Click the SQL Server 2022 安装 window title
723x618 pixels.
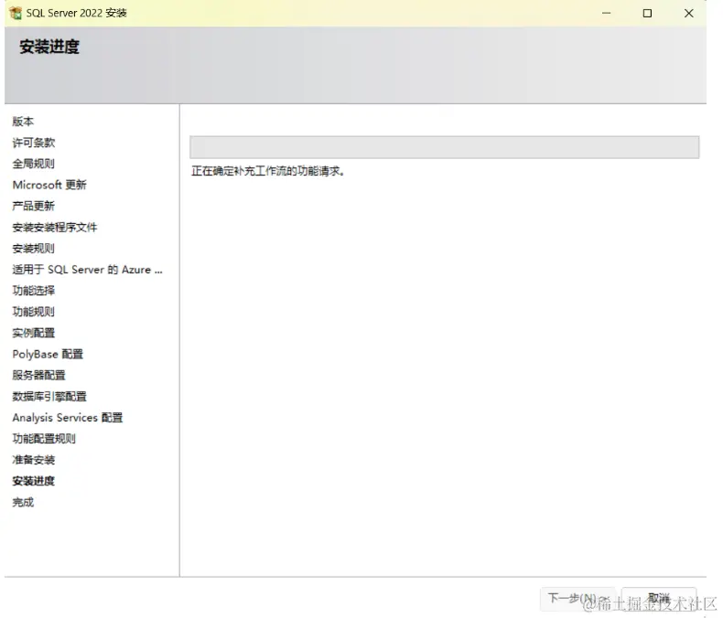click(77, 13)
